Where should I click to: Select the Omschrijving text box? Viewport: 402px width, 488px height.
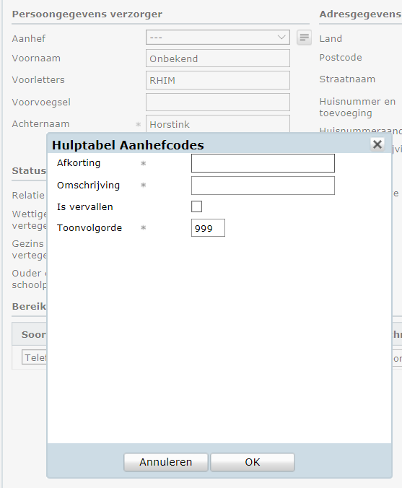coord(263,186)
